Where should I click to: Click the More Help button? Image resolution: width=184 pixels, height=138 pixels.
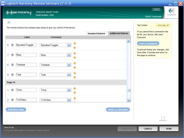coord(163,25)
